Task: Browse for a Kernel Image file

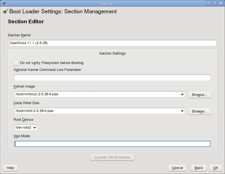Action: tap(200, 95)
